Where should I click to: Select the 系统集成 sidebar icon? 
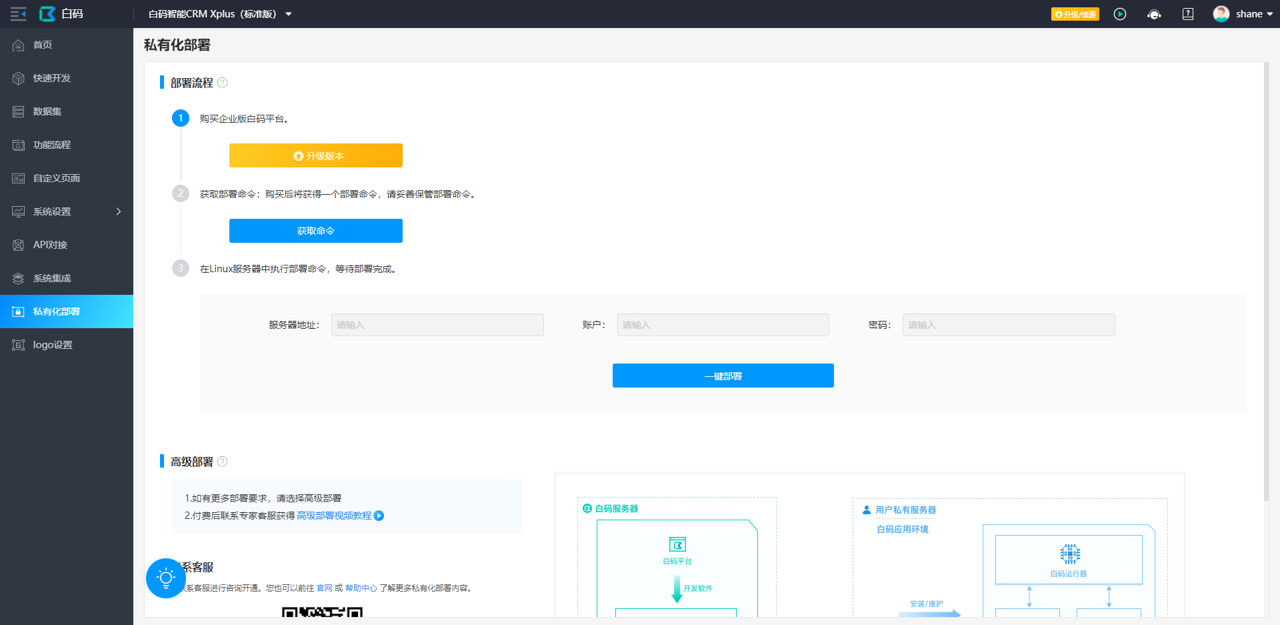(18, 278)
